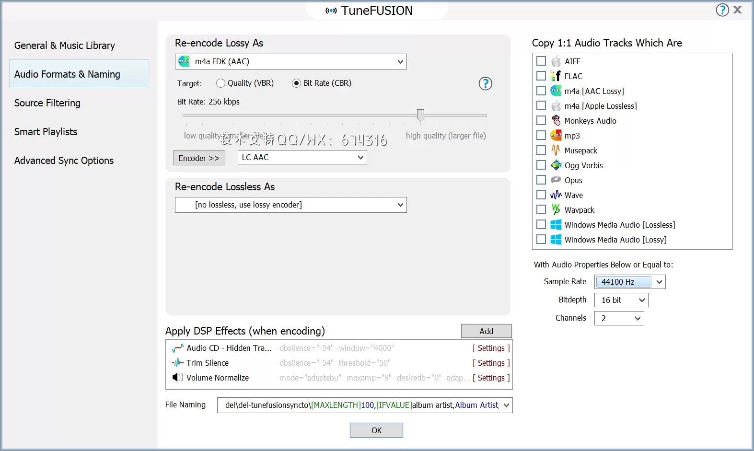754x451 pixels.
Task: Tick the Ogg Vorbis checkbox
Action: (541, 165)
